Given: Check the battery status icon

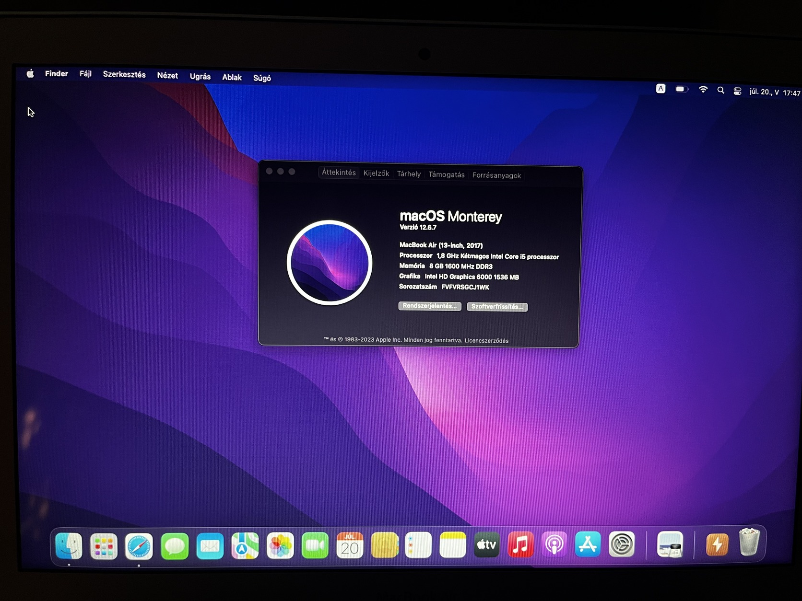Looking at the screenshot, I should [682, 89].
